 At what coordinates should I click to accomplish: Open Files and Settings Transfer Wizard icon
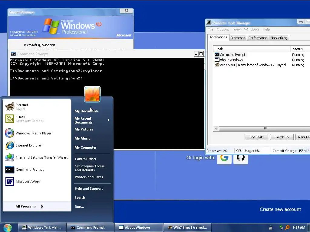tap(9, 157)
